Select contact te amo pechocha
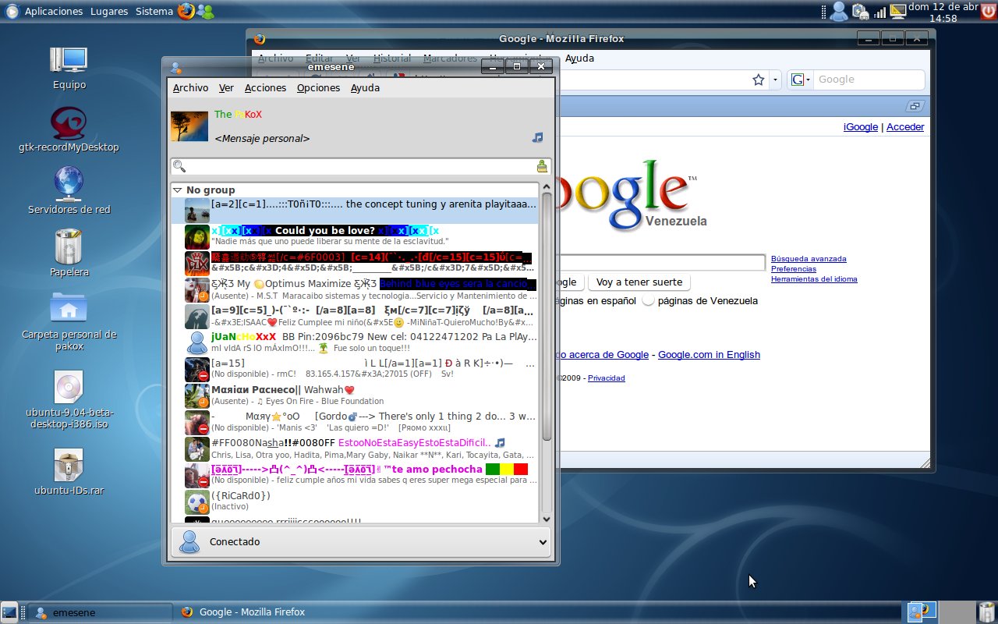Image resolution: width=998 pixels, height=624 pixels. 355,475
